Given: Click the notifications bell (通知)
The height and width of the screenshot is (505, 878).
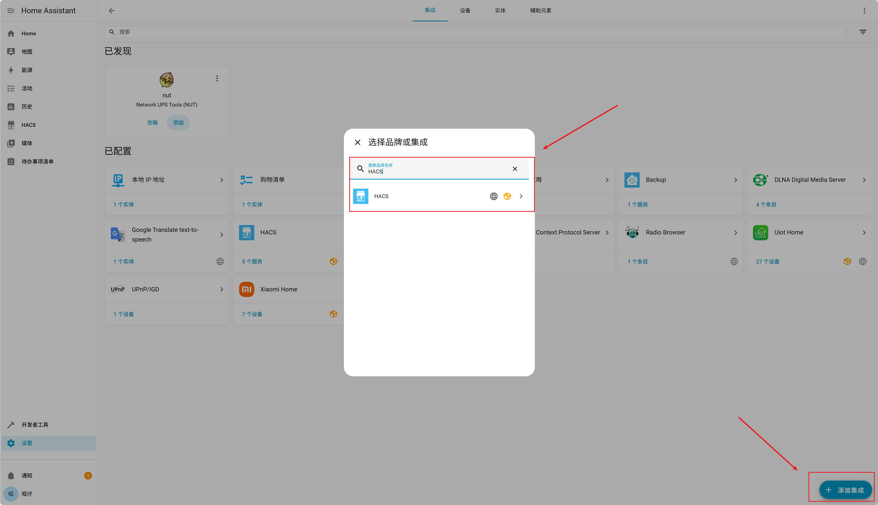Looking at the screenshot, I should click(x=11, y=476).
